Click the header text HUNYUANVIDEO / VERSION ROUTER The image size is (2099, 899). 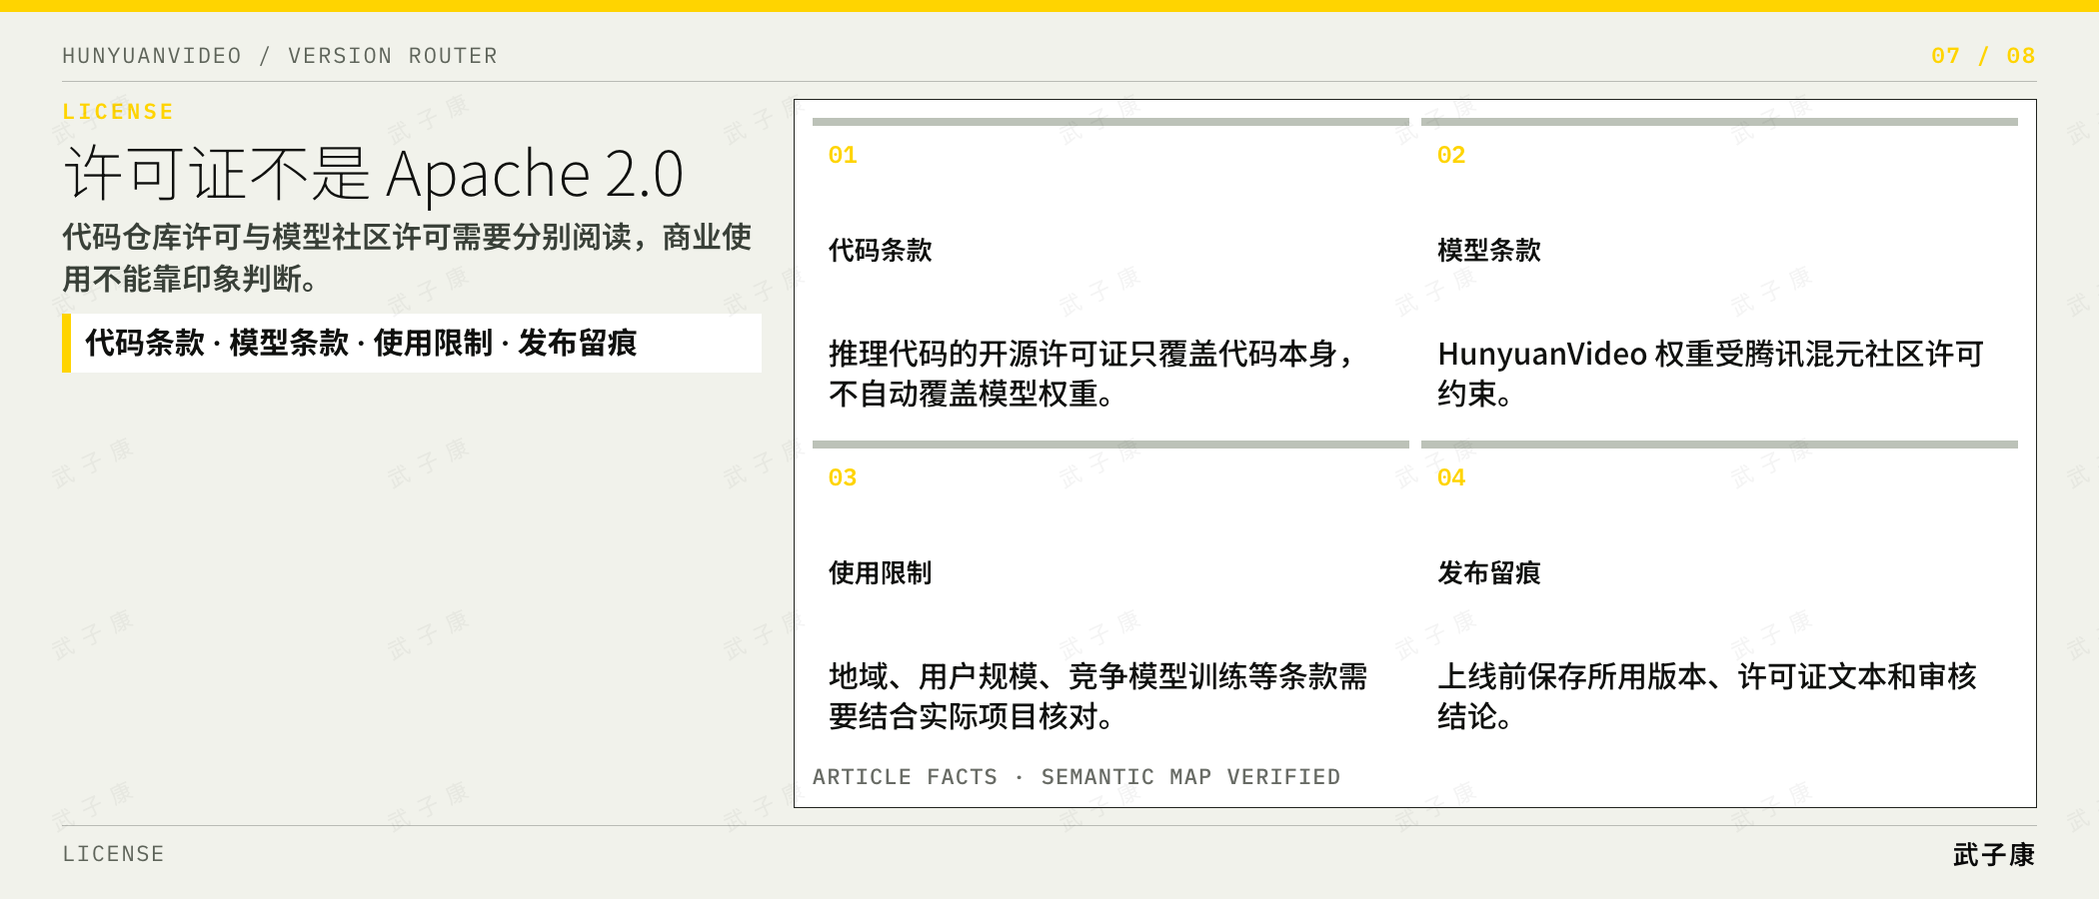[280, 56]
